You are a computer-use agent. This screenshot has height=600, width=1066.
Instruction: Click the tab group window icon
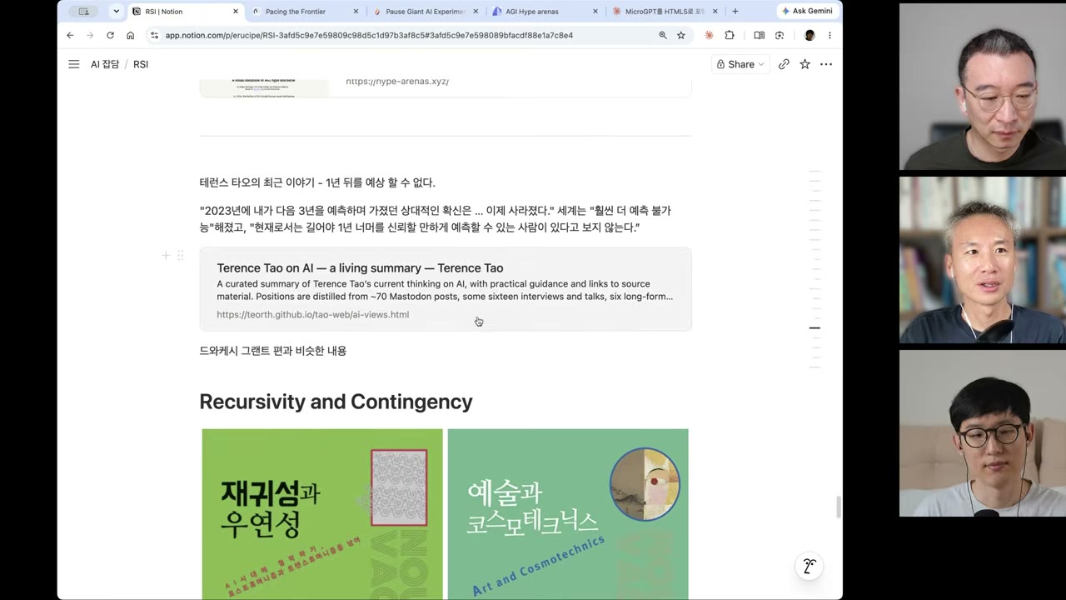83,12
